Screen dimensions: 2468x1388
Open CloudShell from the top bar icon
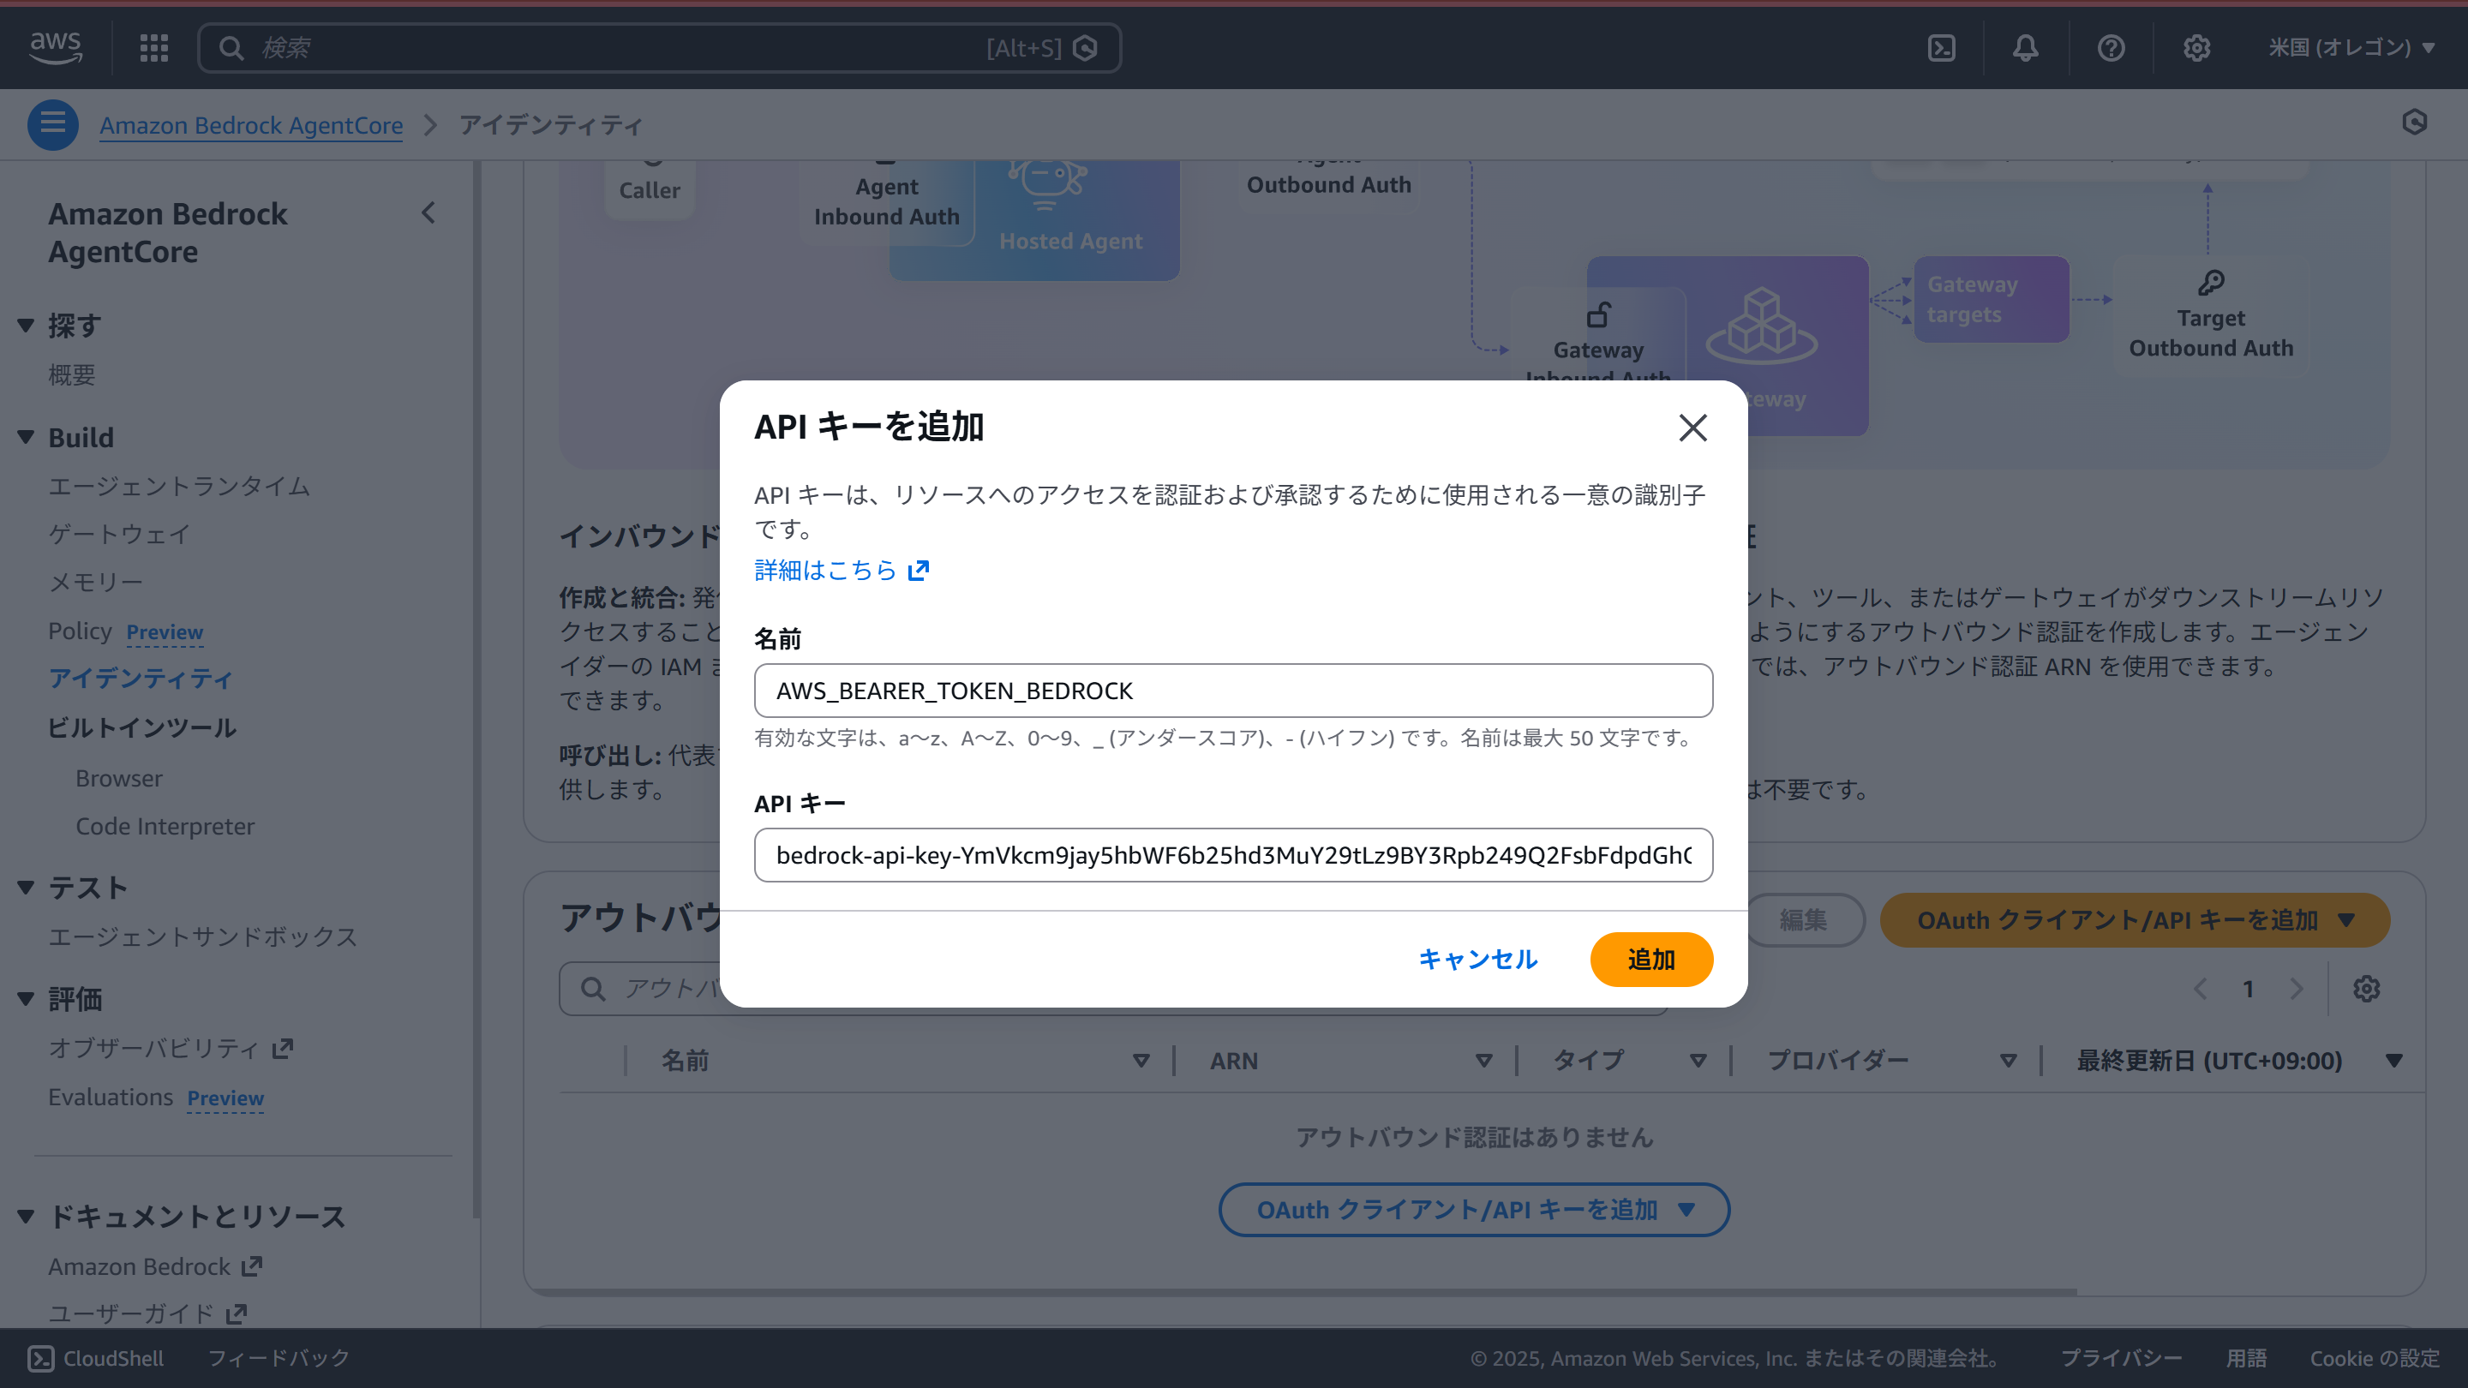tap(1941, 48)
